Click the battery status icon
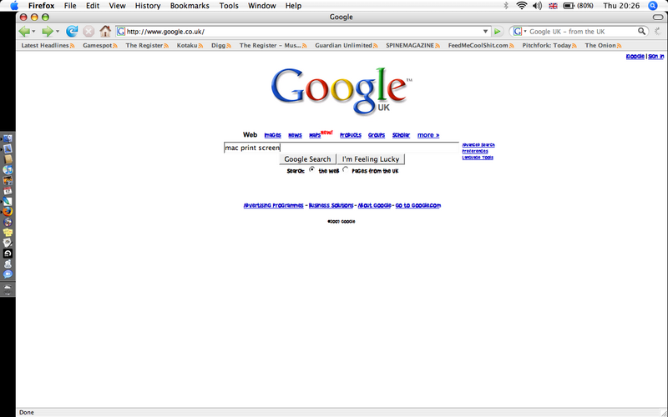 click(569, 6)
